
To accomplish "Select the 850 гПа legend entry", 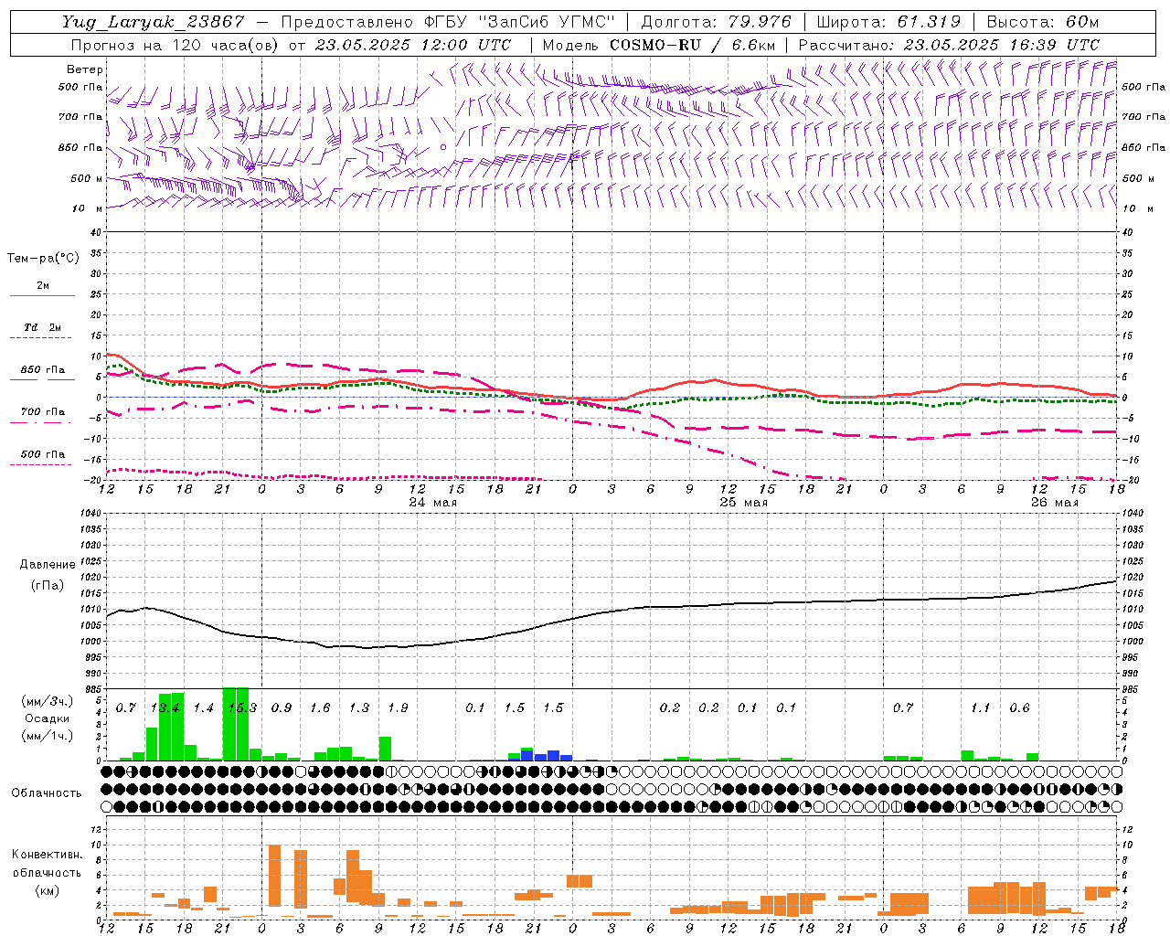I will 42,374.
